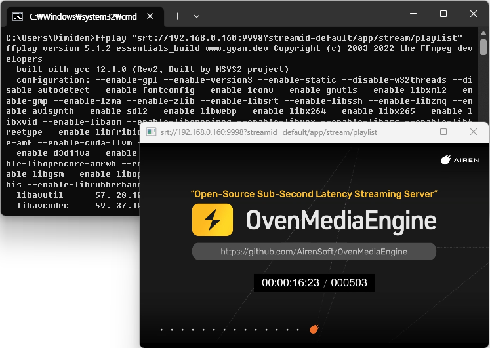
Task: Click the 00:00:16:23 timecode display
Action: click(290, 283)
